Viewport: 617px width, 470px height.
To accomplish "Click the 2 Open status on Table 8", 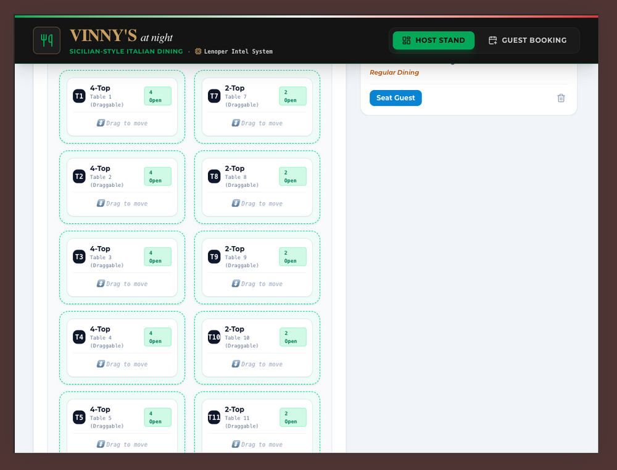I will coord(292,176).
